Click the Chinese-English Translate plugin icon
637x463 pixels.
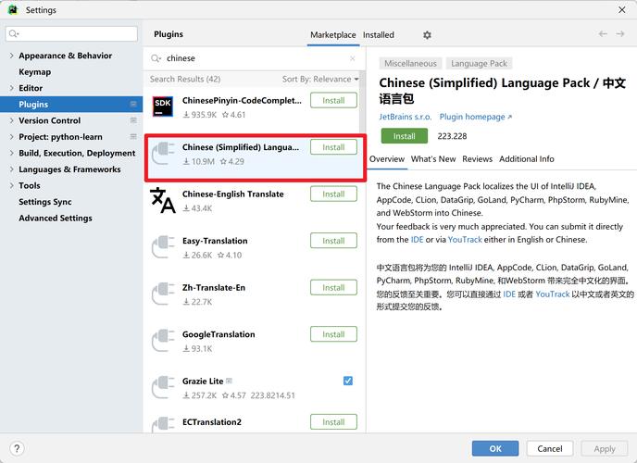[163, 200]
